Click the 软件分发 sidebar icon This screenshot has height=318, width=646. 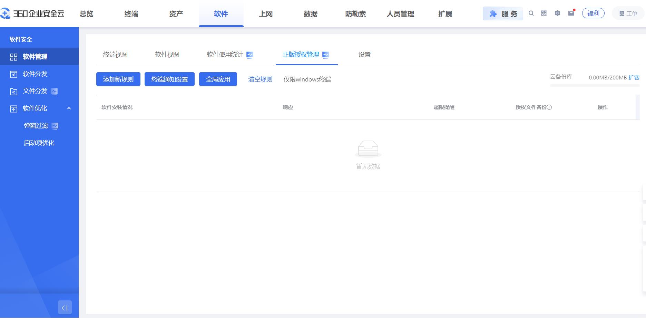pyautogui.click(x=13, y=74)
